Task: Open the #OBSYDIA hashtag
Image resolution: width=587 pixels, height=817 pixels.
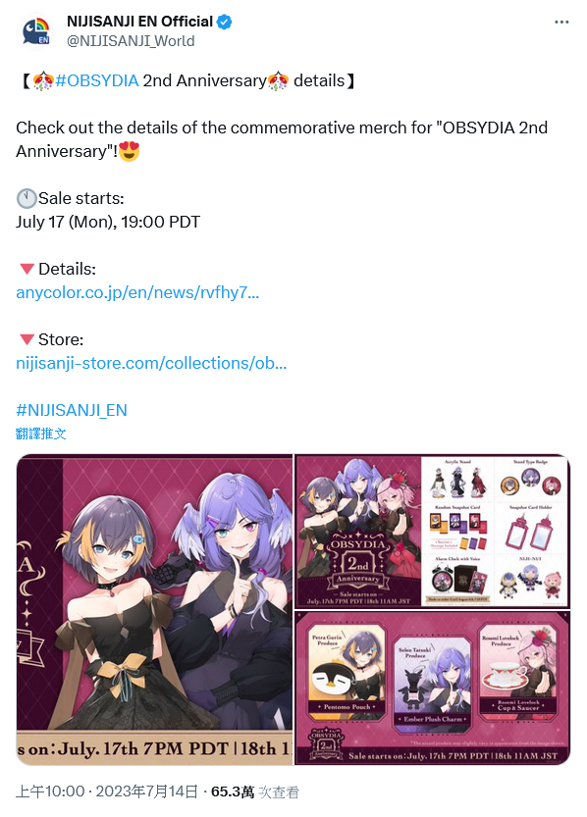Action: [x=97, y=80]
